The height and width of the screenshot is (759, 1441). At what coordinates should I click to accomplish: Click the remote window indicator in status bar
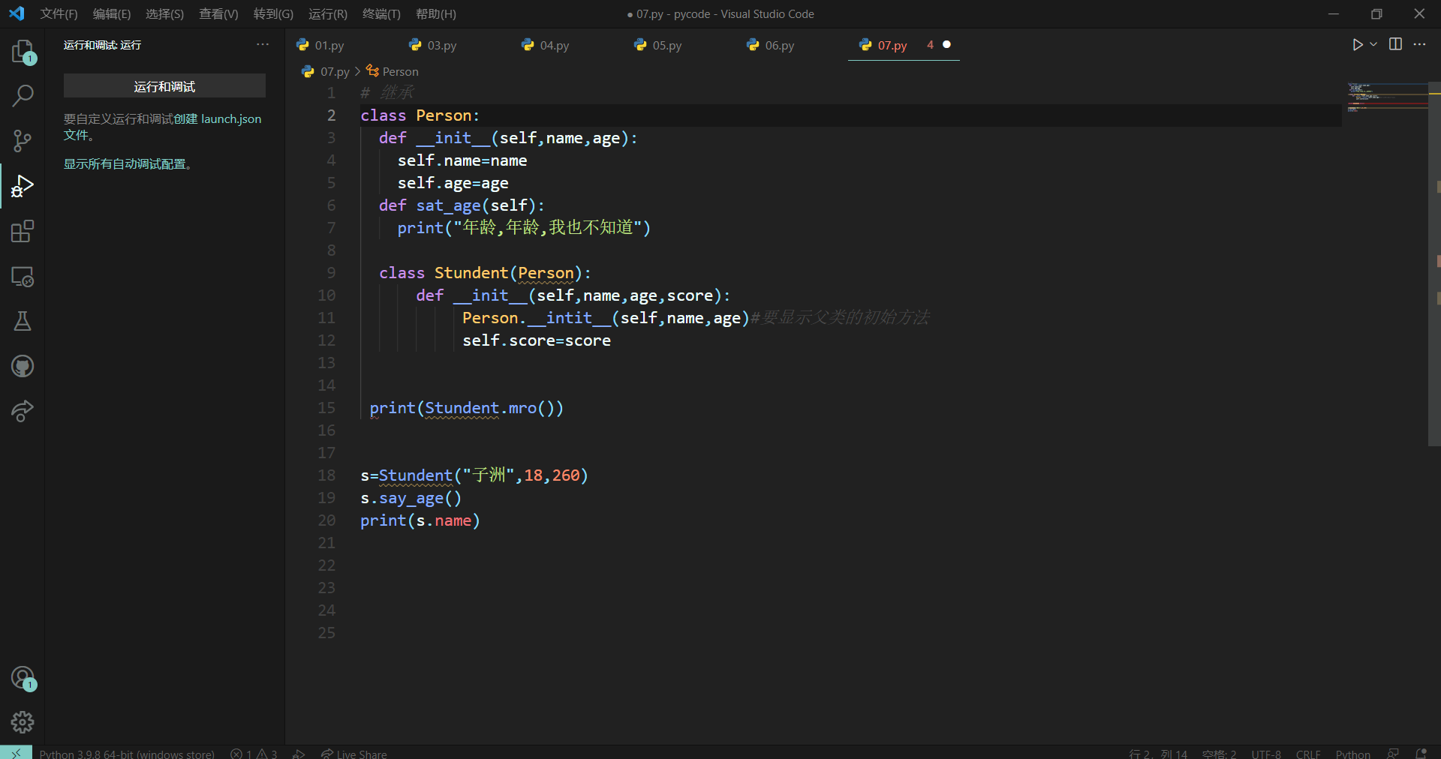coord(16,752)
